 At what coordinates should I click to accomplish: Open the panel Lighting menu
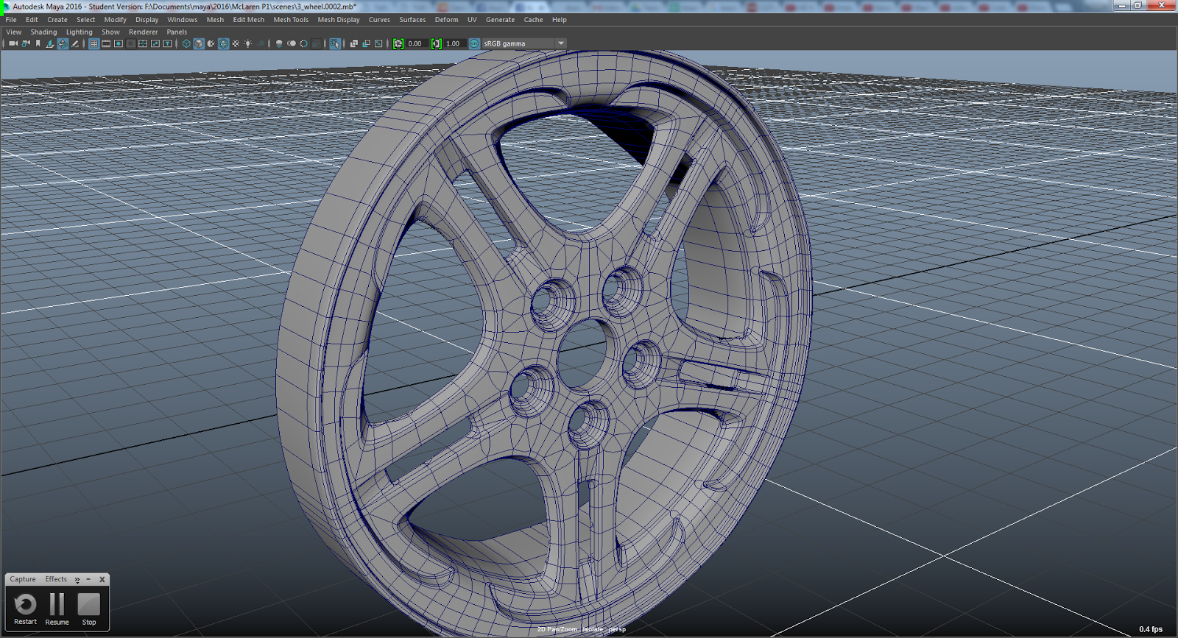pyautogui.click(x=80, y=32)
